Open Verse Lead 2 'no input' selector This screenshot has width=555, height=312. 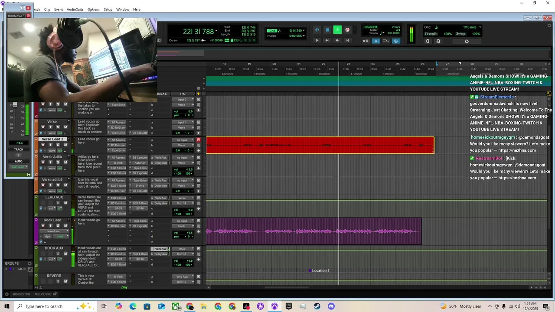pyautogui.click(x=182, y=140)
